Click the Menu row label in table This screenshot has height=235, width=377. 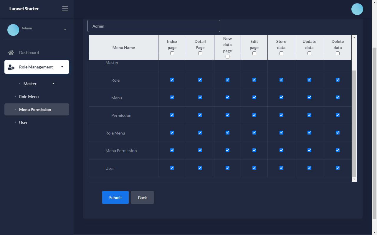pos(117,98)
